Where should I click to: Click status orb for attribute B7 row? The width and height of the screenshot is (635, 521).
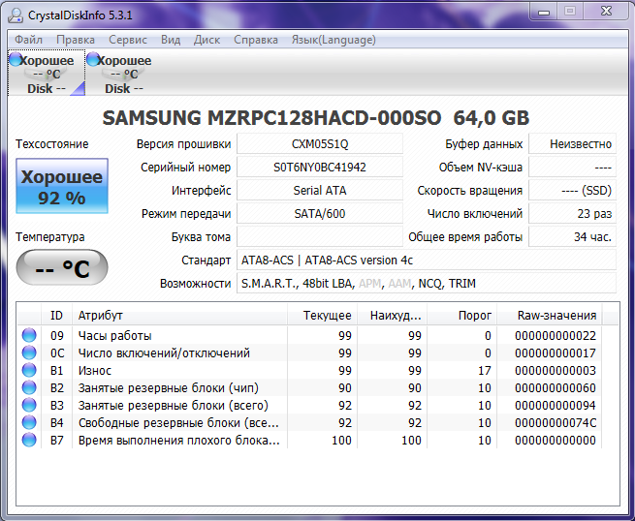29,440
